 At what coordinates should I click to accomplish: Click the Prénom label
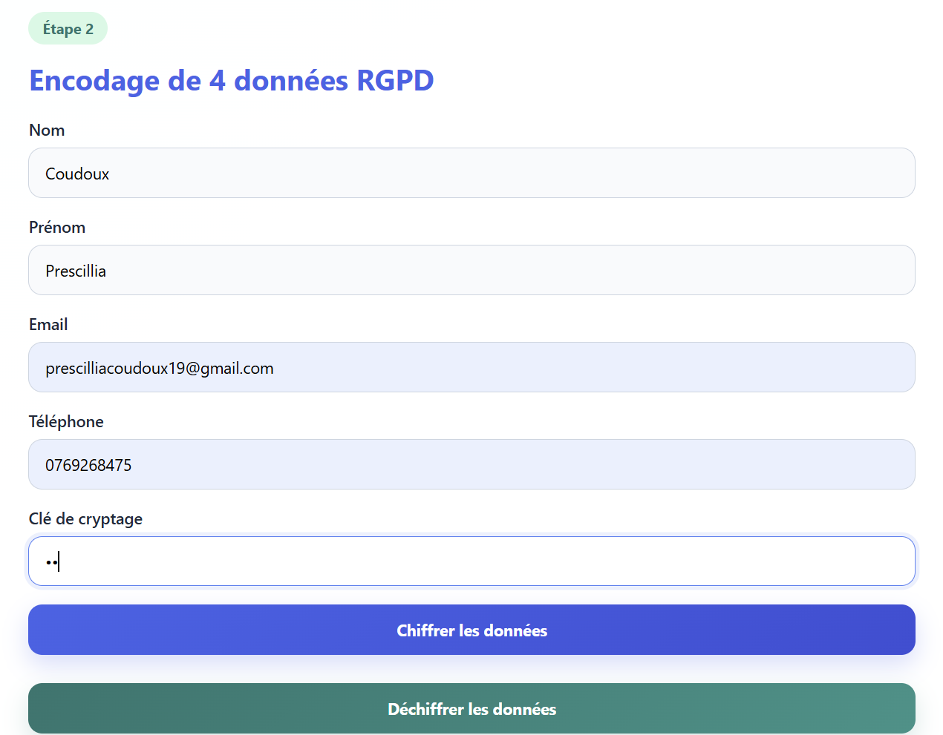(x=57, y=227)
